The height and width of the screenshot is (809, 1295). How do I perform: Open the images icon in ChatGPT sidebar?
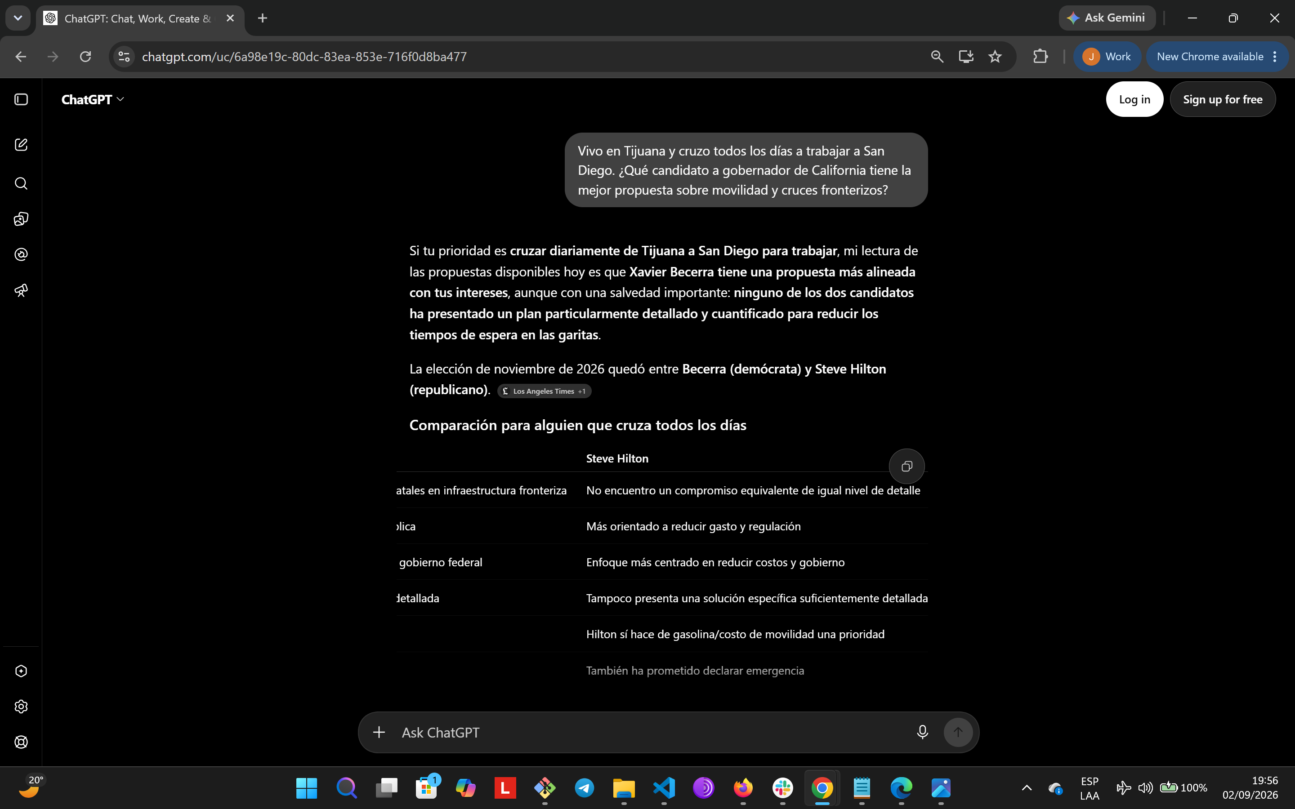pos(21,219)
